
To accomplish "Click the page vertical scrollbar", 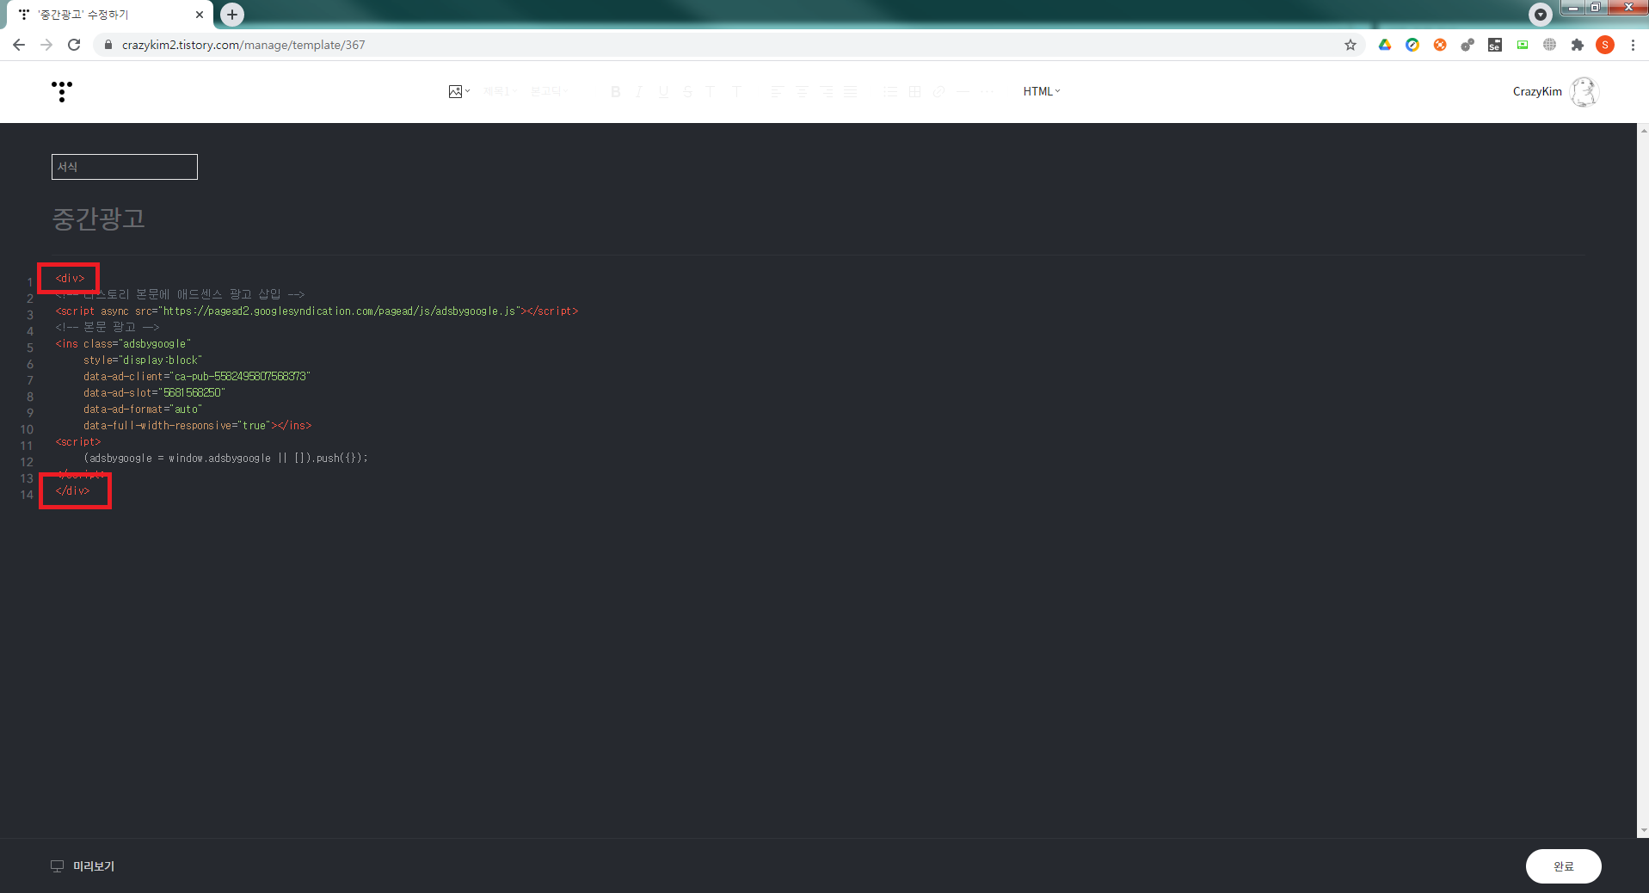I will (x=1643, y=480).
